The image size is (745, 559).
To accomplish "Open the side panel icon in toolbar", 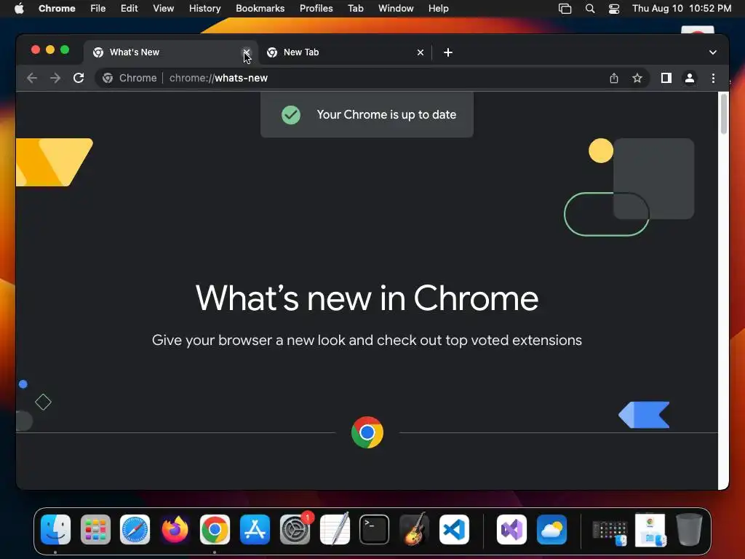I will (x=666, y=78).
